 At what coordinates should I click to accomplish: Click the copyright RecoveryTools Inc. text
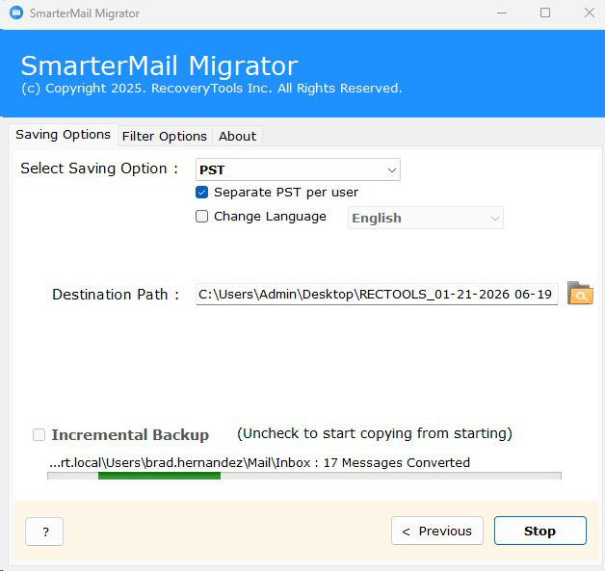coord(212,89)
